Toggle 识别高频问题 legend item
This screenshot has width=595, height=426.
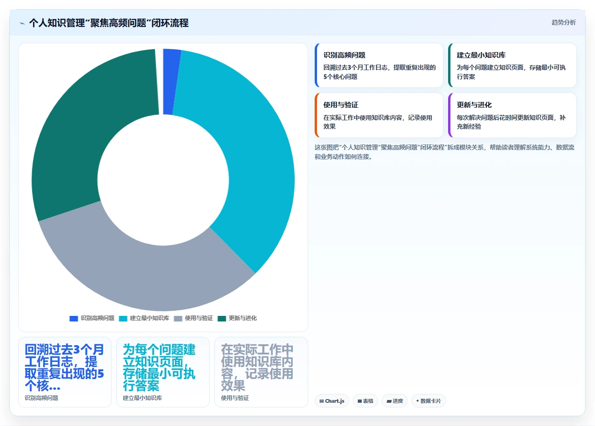coord(92,318)
